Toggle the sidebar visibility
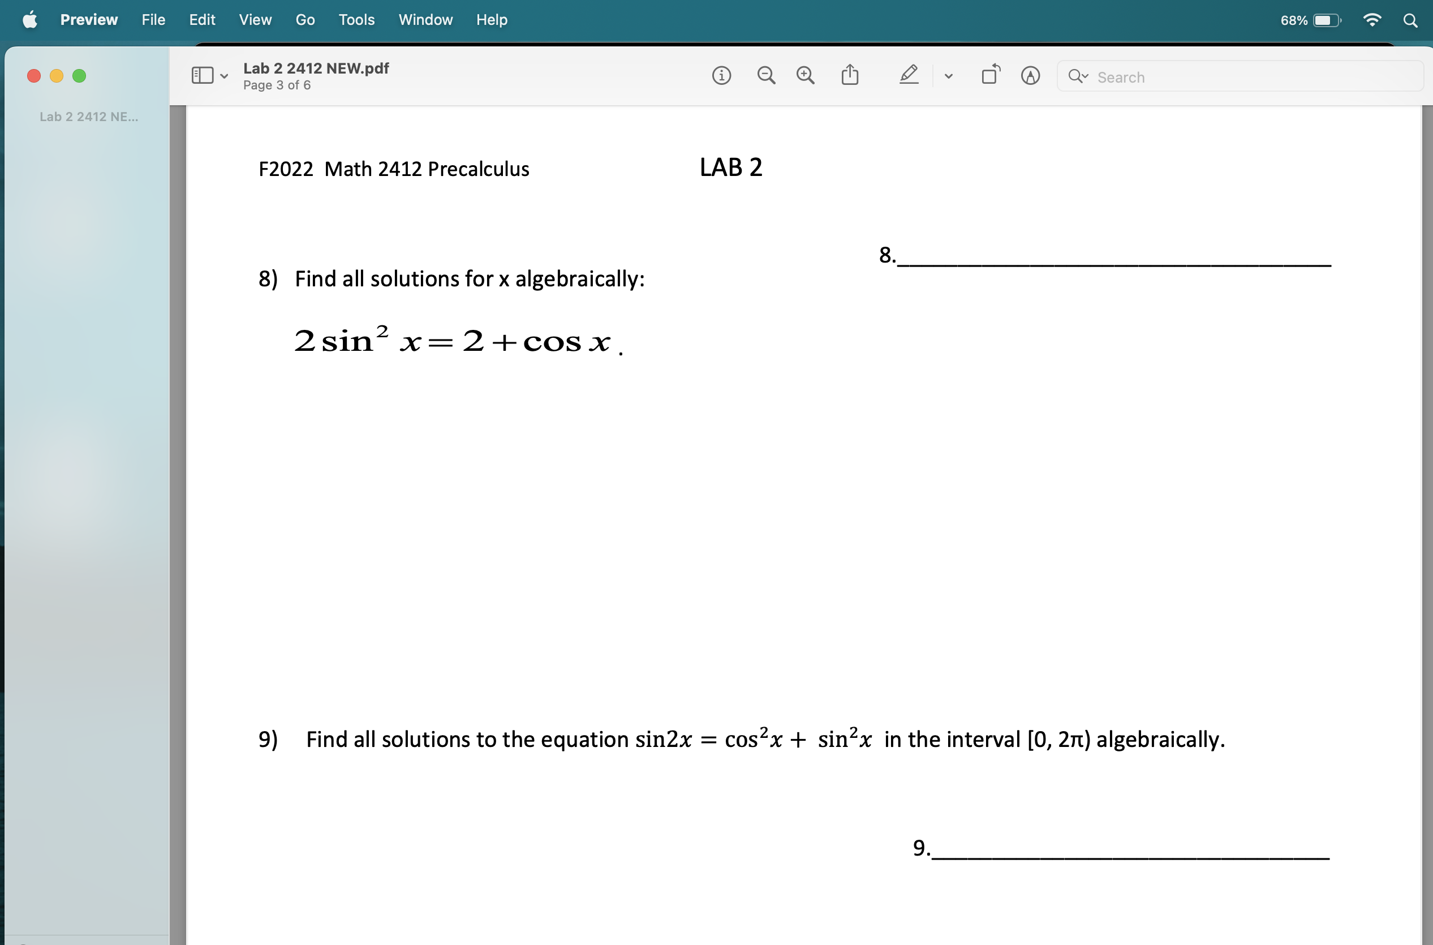1433x945 pixels. [203, 75]
